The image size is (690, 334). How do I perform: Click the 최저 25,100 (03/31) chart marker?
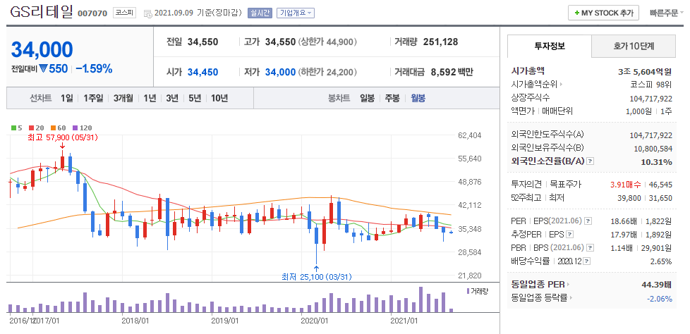pos(316,277)
